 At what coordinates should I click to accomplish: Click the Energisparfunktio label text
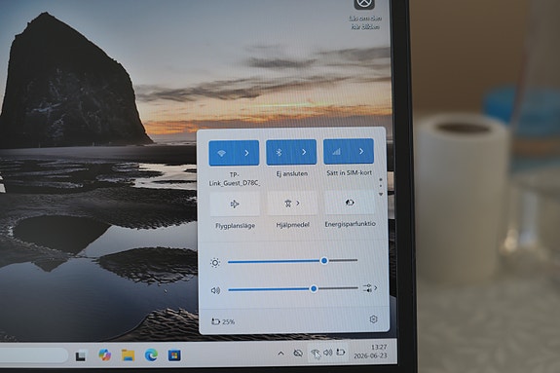[350, 224]
